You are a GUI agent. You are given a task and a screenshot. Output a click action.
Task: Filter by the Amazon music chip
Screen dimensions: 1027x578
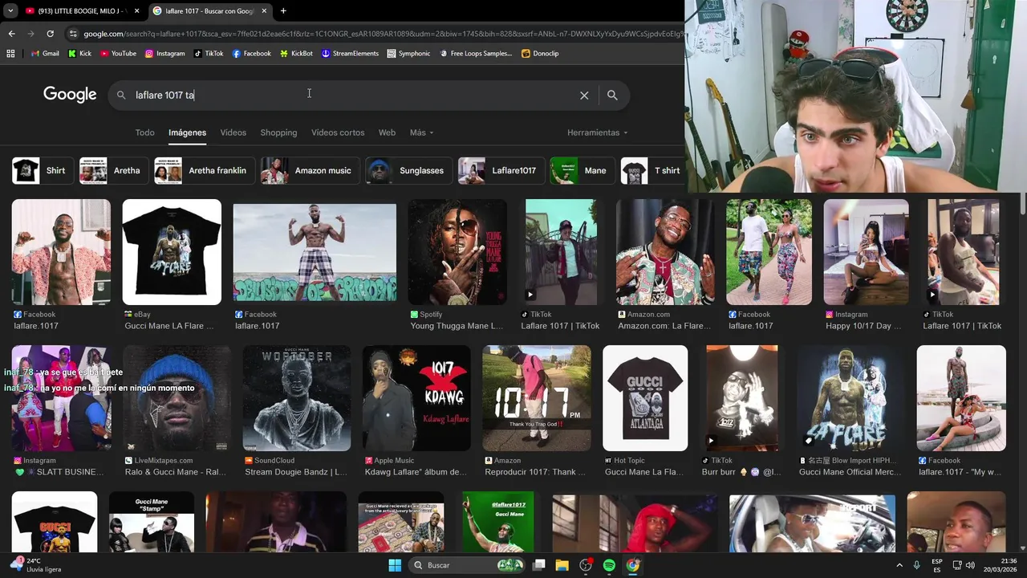(x=311, y=170)
